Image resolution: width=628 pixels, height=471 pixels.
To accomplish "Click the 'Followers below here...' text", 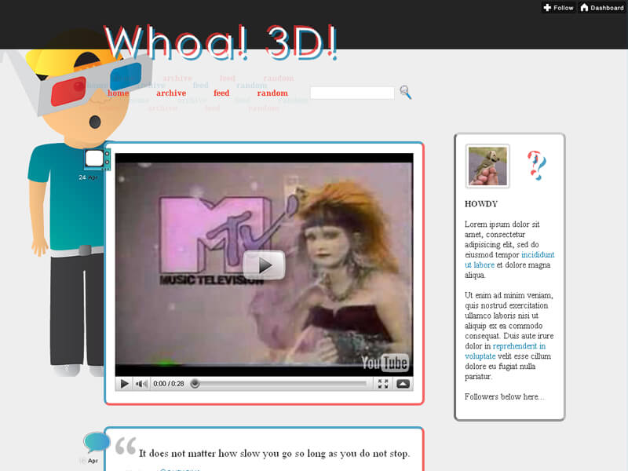I will click(505, 396).
